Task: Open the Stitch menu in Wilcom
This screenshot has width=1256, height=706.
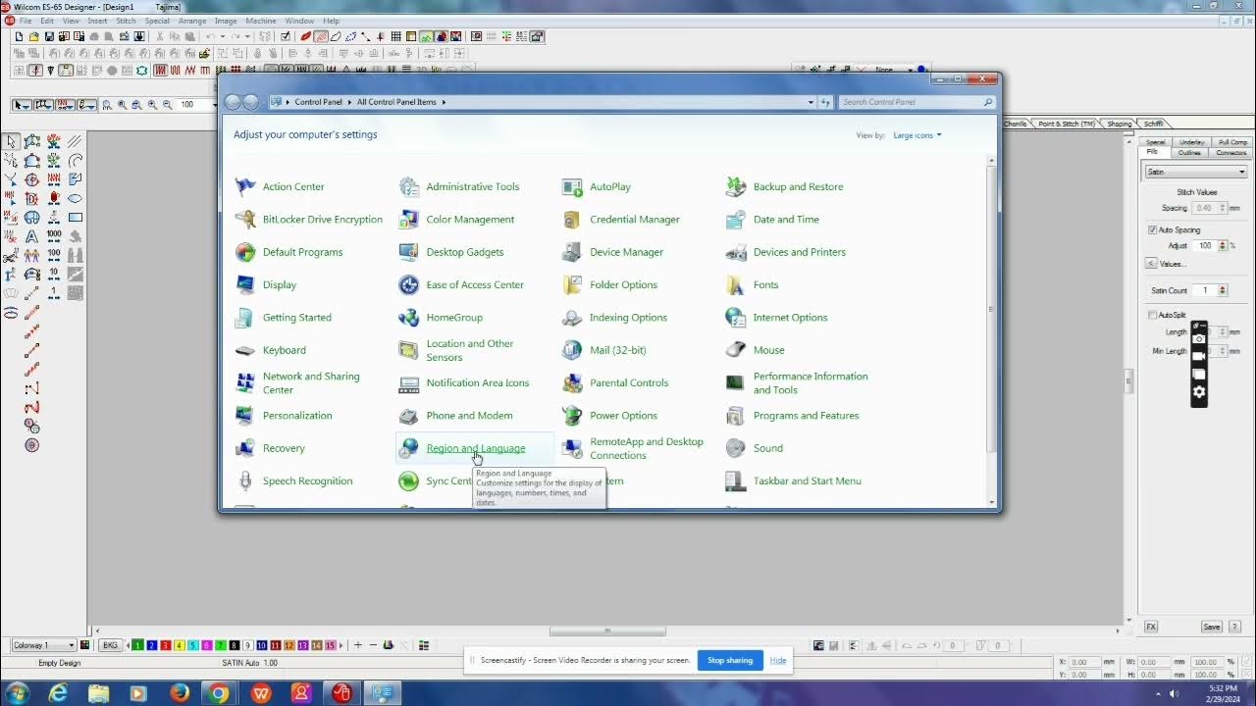Action: [126, 21]
